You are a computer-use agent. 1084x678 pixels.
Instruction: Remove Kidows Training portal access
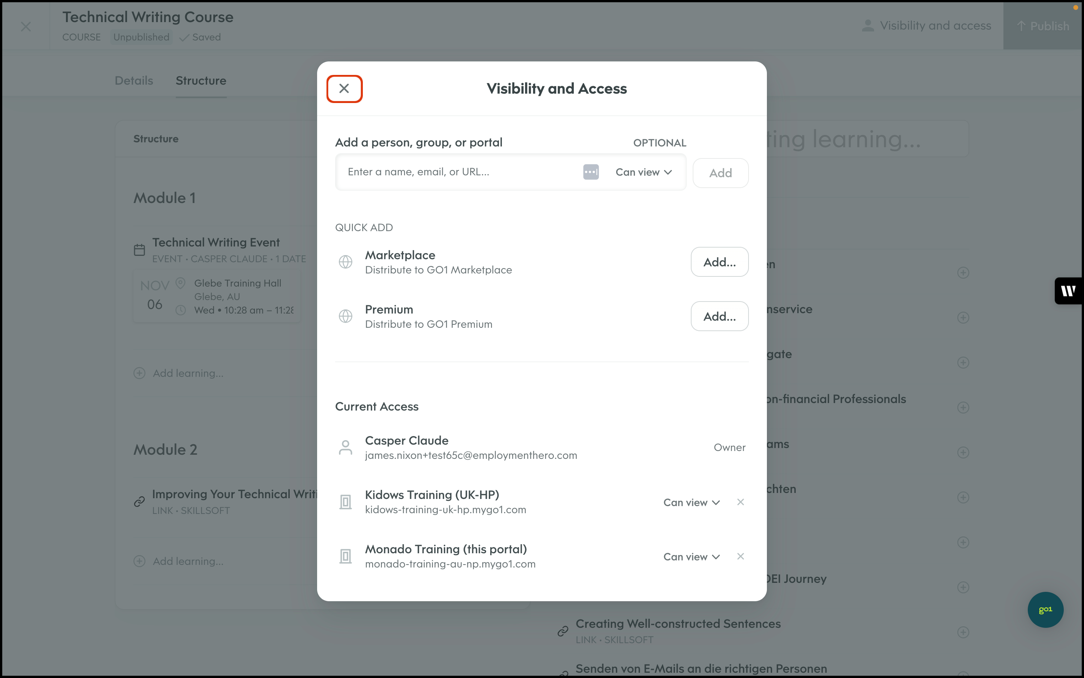(740, 502)
